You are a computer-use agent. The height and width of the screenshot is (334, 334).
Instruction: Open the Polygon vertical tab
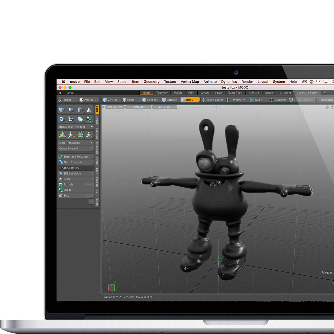(x=97, y=182)
